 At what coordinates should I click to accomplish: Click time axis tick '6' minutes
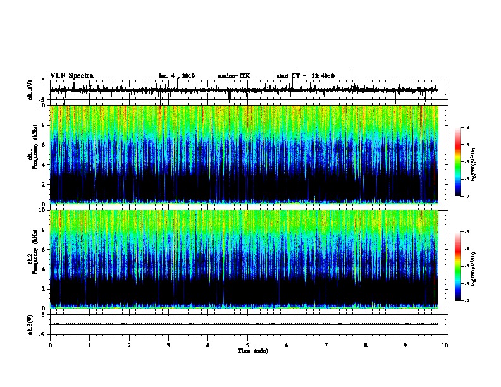coord(287,345)
